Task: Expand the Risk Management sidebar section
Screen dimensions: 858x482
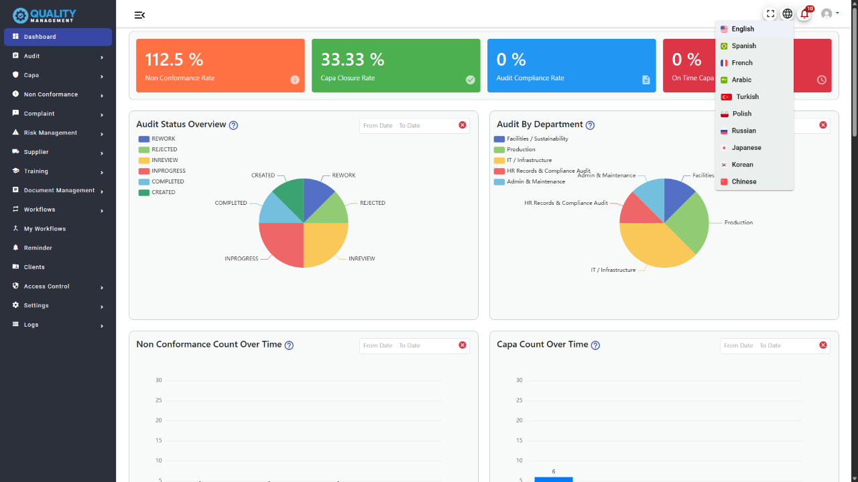Action: tap(58, 133)
